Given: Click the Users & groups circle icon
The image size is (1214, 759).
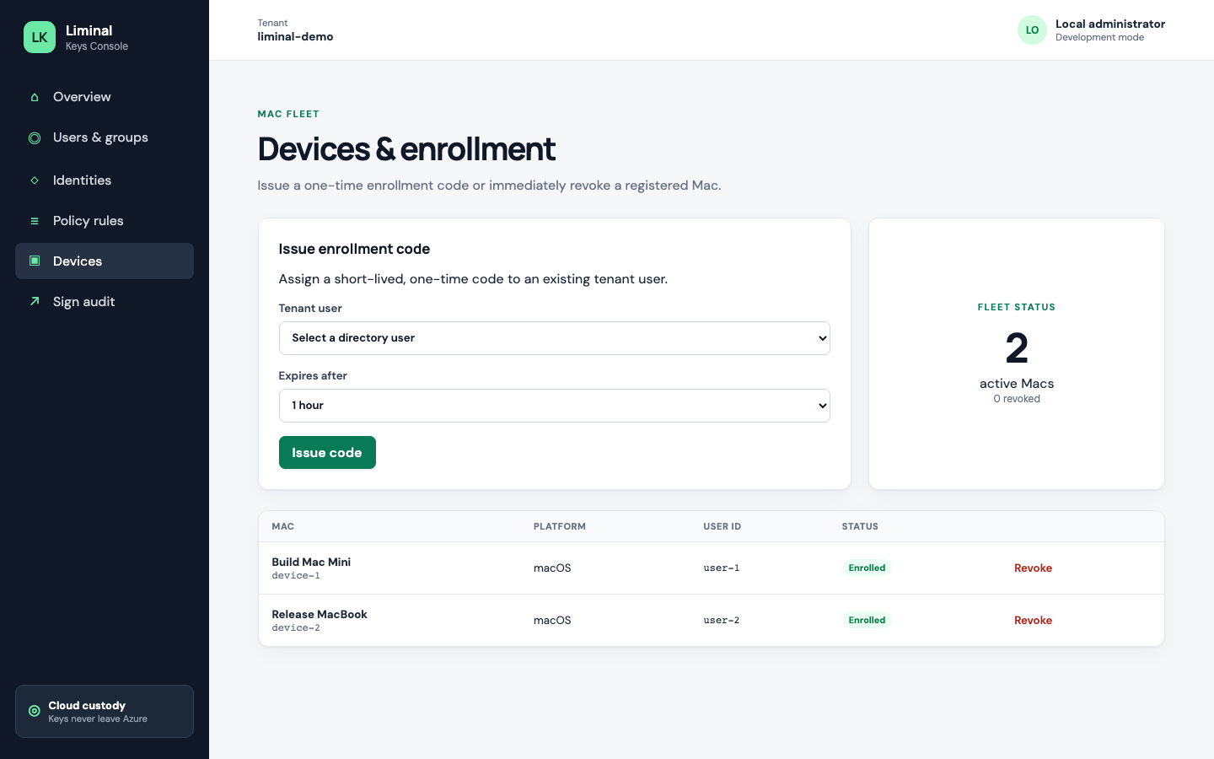Looking at the screenshot, I should (x=35, y=137).
